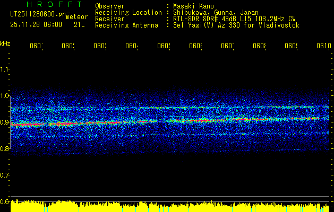Click the 0603 time marker
This screenshot has height=212, width=334.
click(x=100, y=46)
